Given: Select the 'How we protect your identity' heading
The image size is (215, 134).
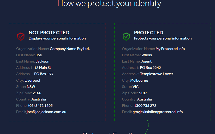Looking at the screenshot, I should tap(109, 4).
